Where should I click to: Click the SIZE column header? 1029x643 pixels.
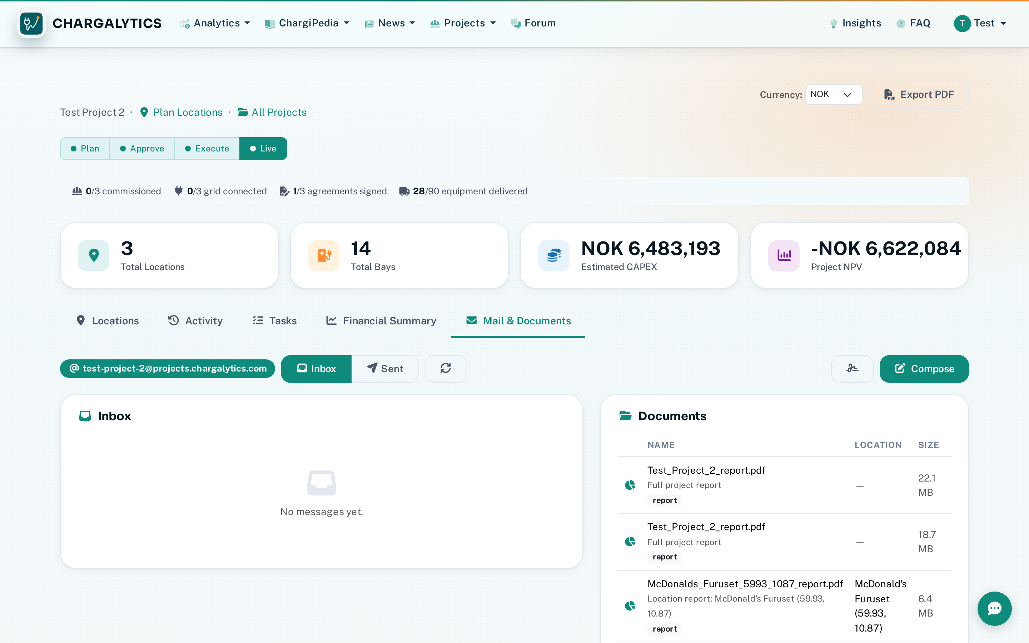[929, 445]
